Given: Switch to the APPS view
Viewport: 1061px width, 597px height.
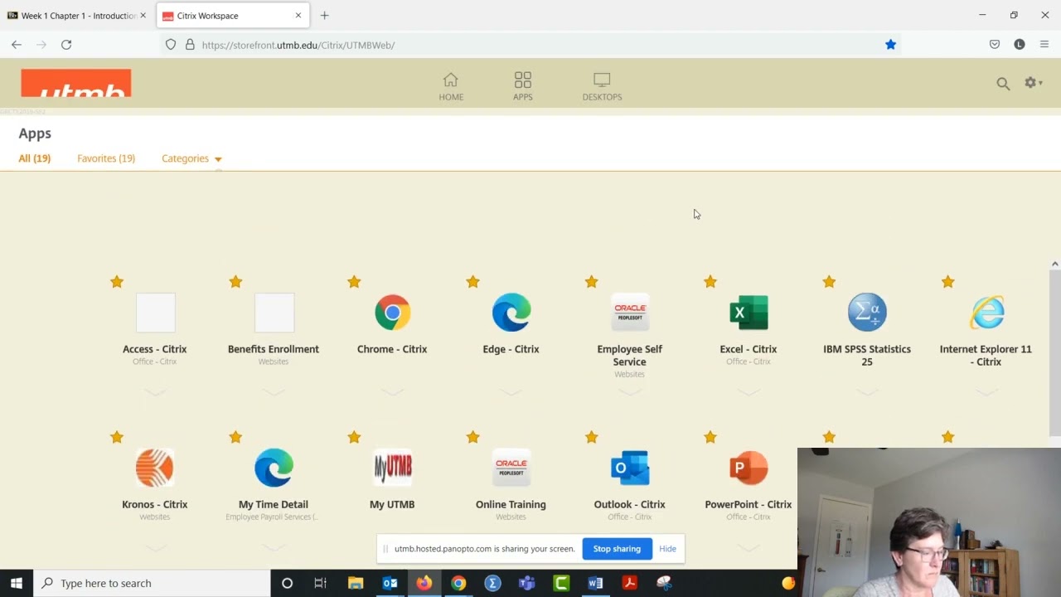Looking at the screenshot, I should click(x=522, y=86).
